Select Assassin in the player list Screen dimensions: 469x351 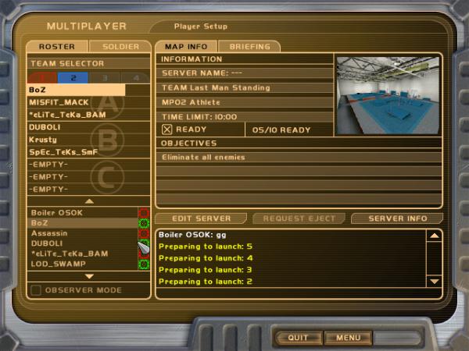(x=83, y=233)
